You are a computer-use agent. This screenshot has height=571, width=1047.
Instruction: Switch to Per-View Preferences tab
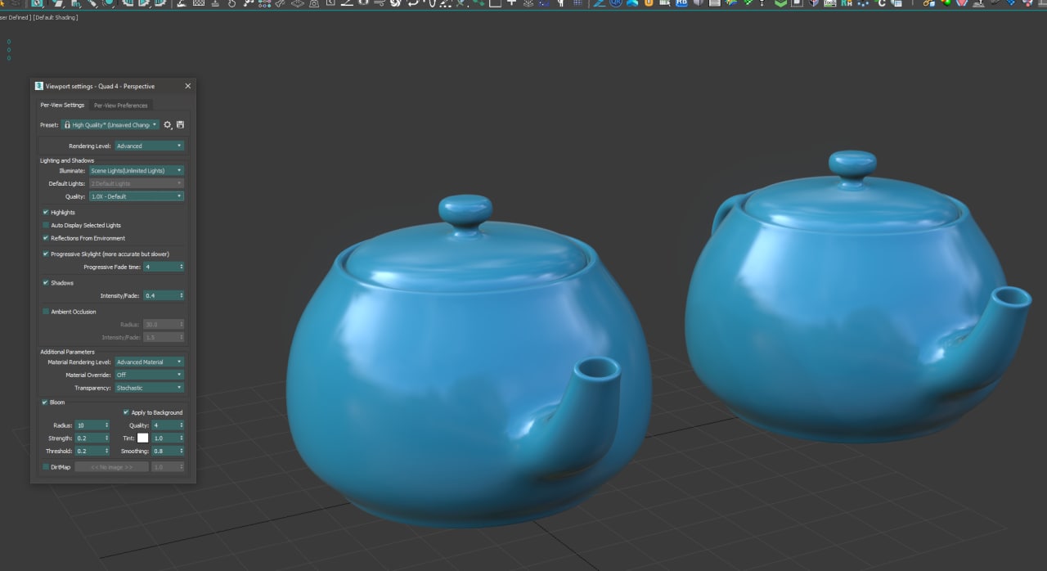click(x=120, y=105)
